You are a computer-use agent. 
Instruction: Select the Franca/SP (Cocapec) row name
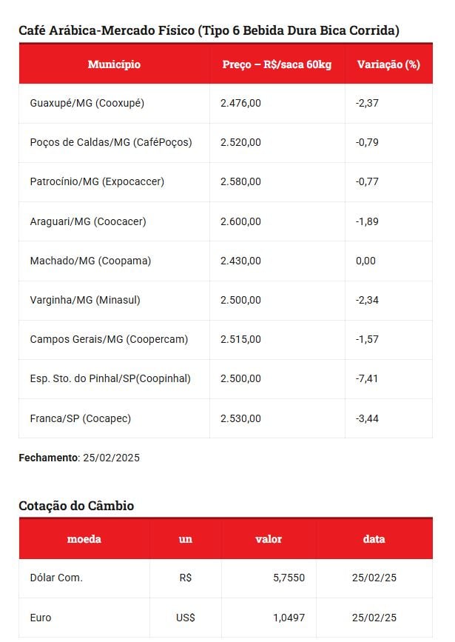81,419
